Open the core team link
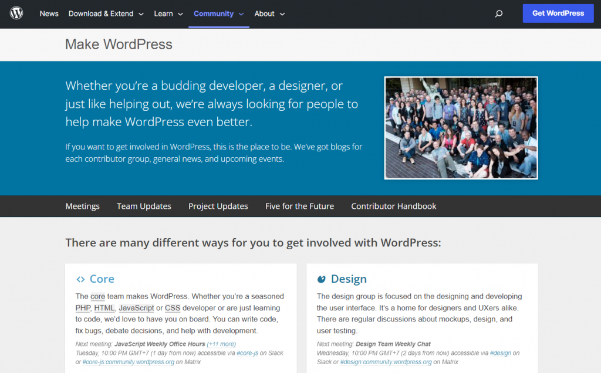The height and width of the screenshot is (373, 601). tap(97, 296)
